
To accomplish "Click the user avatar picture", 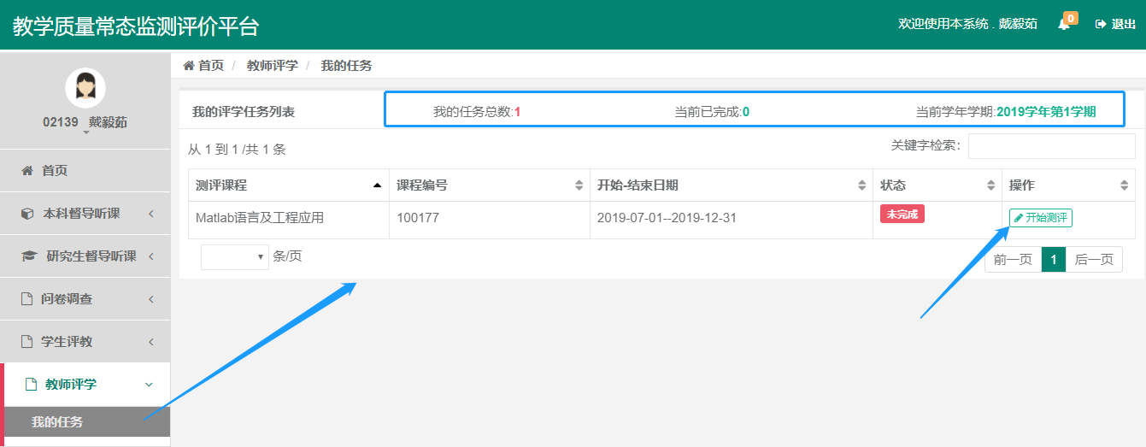I will pos(85,88).
